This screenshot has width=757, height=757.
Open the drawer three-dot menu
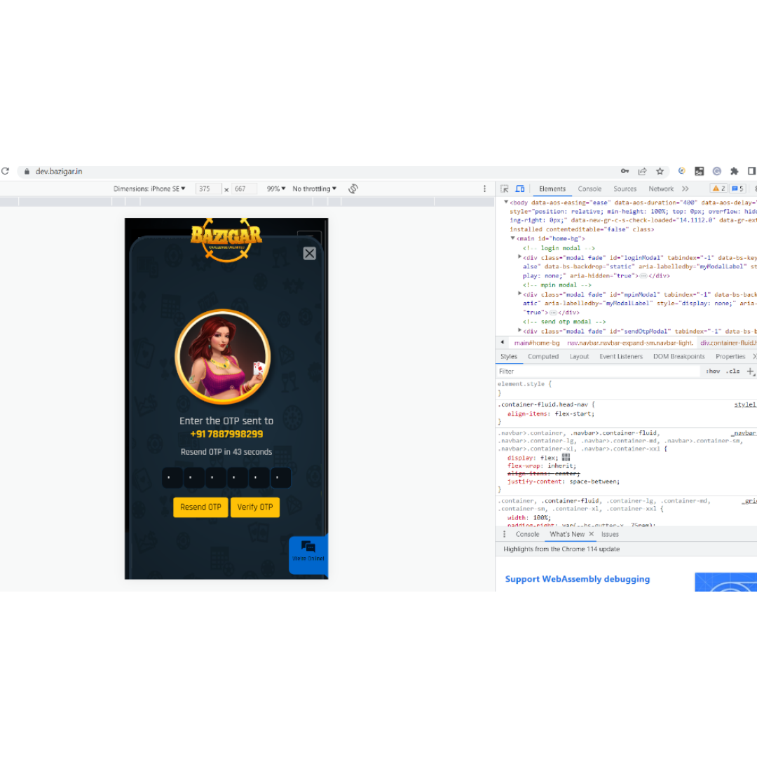(x=505, y=534)
